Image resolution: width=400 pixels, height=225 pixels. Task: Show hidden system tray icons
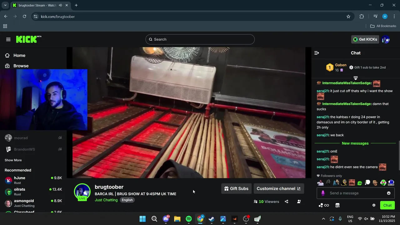point(323,219)
